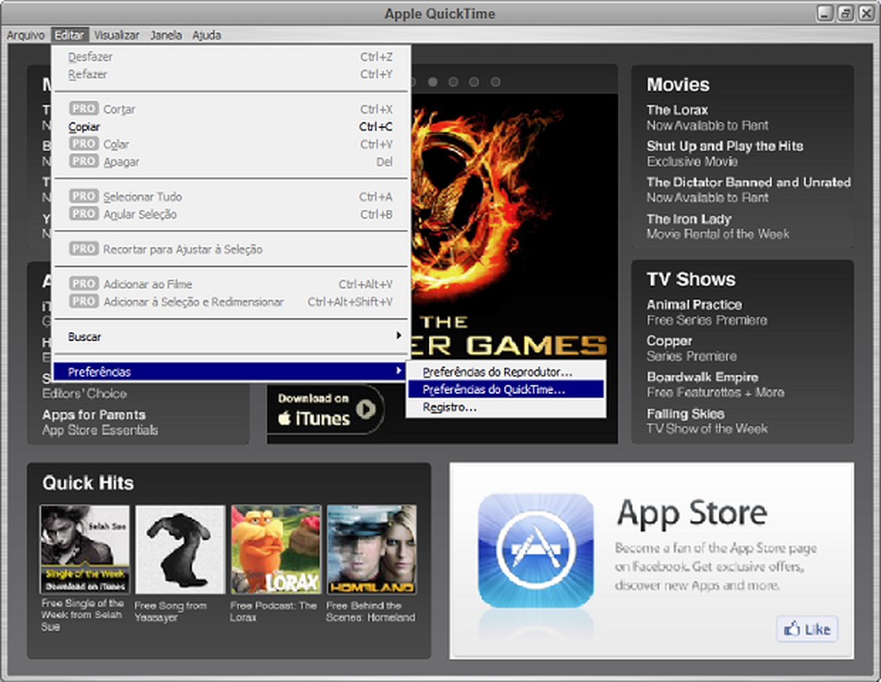Click the second carousel navigation dot
881x682 pixels.
(x=433, y=81)
